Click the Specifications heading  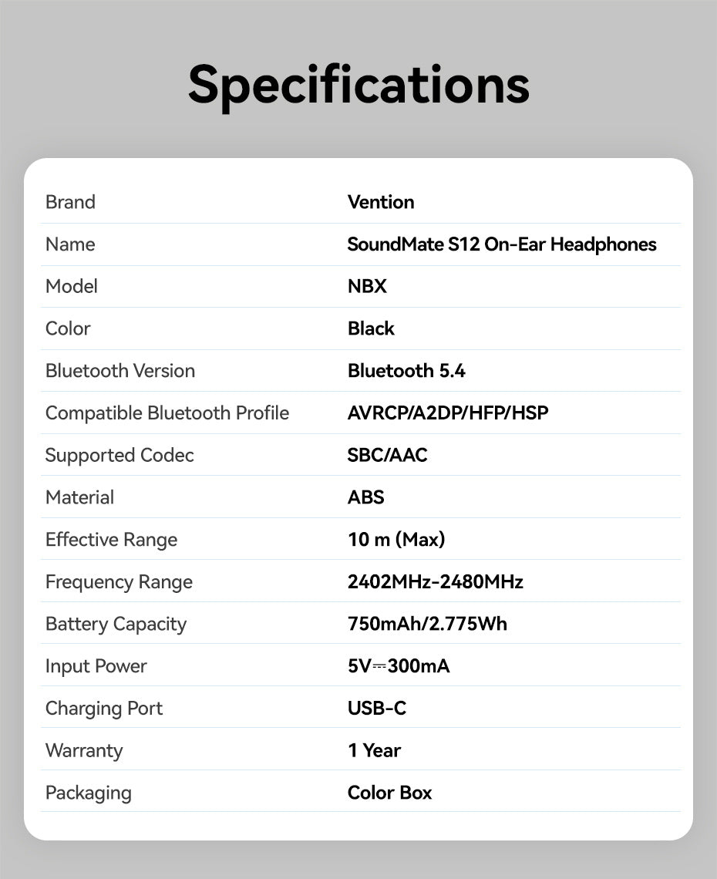click(x=358, y=86)
